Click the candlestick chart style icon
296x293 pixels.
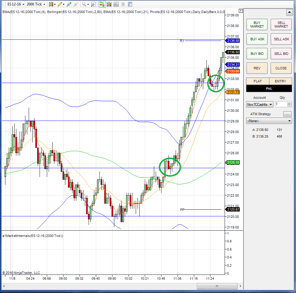(51, 4)
